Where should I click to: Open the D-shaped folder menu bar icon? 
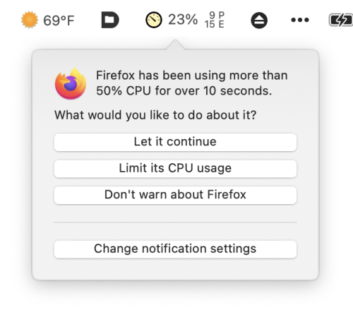pos(110,20)
